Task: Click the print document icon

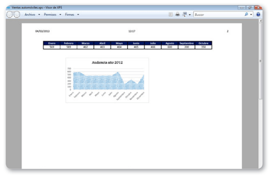Action: point(177,14)
